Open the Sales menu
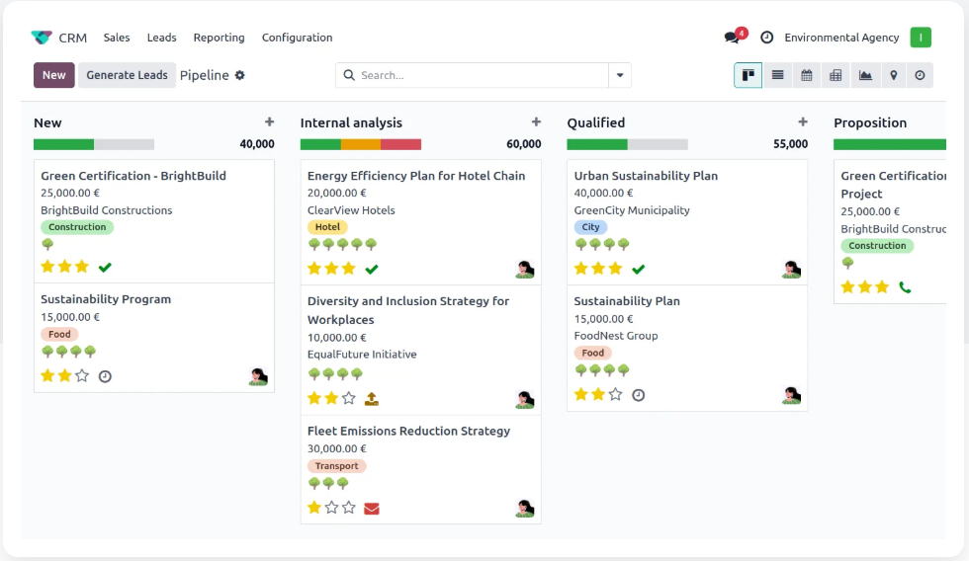Image resolution: width=969 pixels, height=561 pixels. tap(117, 38)
